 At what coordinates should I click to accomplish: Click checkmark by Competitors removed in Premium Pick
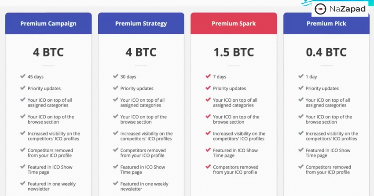(x=301, y=167)
